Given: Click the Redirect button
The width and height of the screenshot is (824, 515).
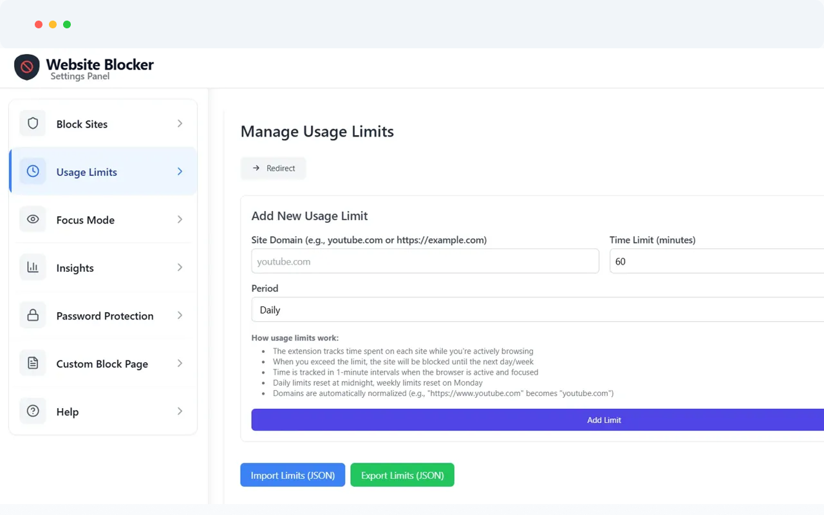Looking at the screenshot, I should 274,168.
